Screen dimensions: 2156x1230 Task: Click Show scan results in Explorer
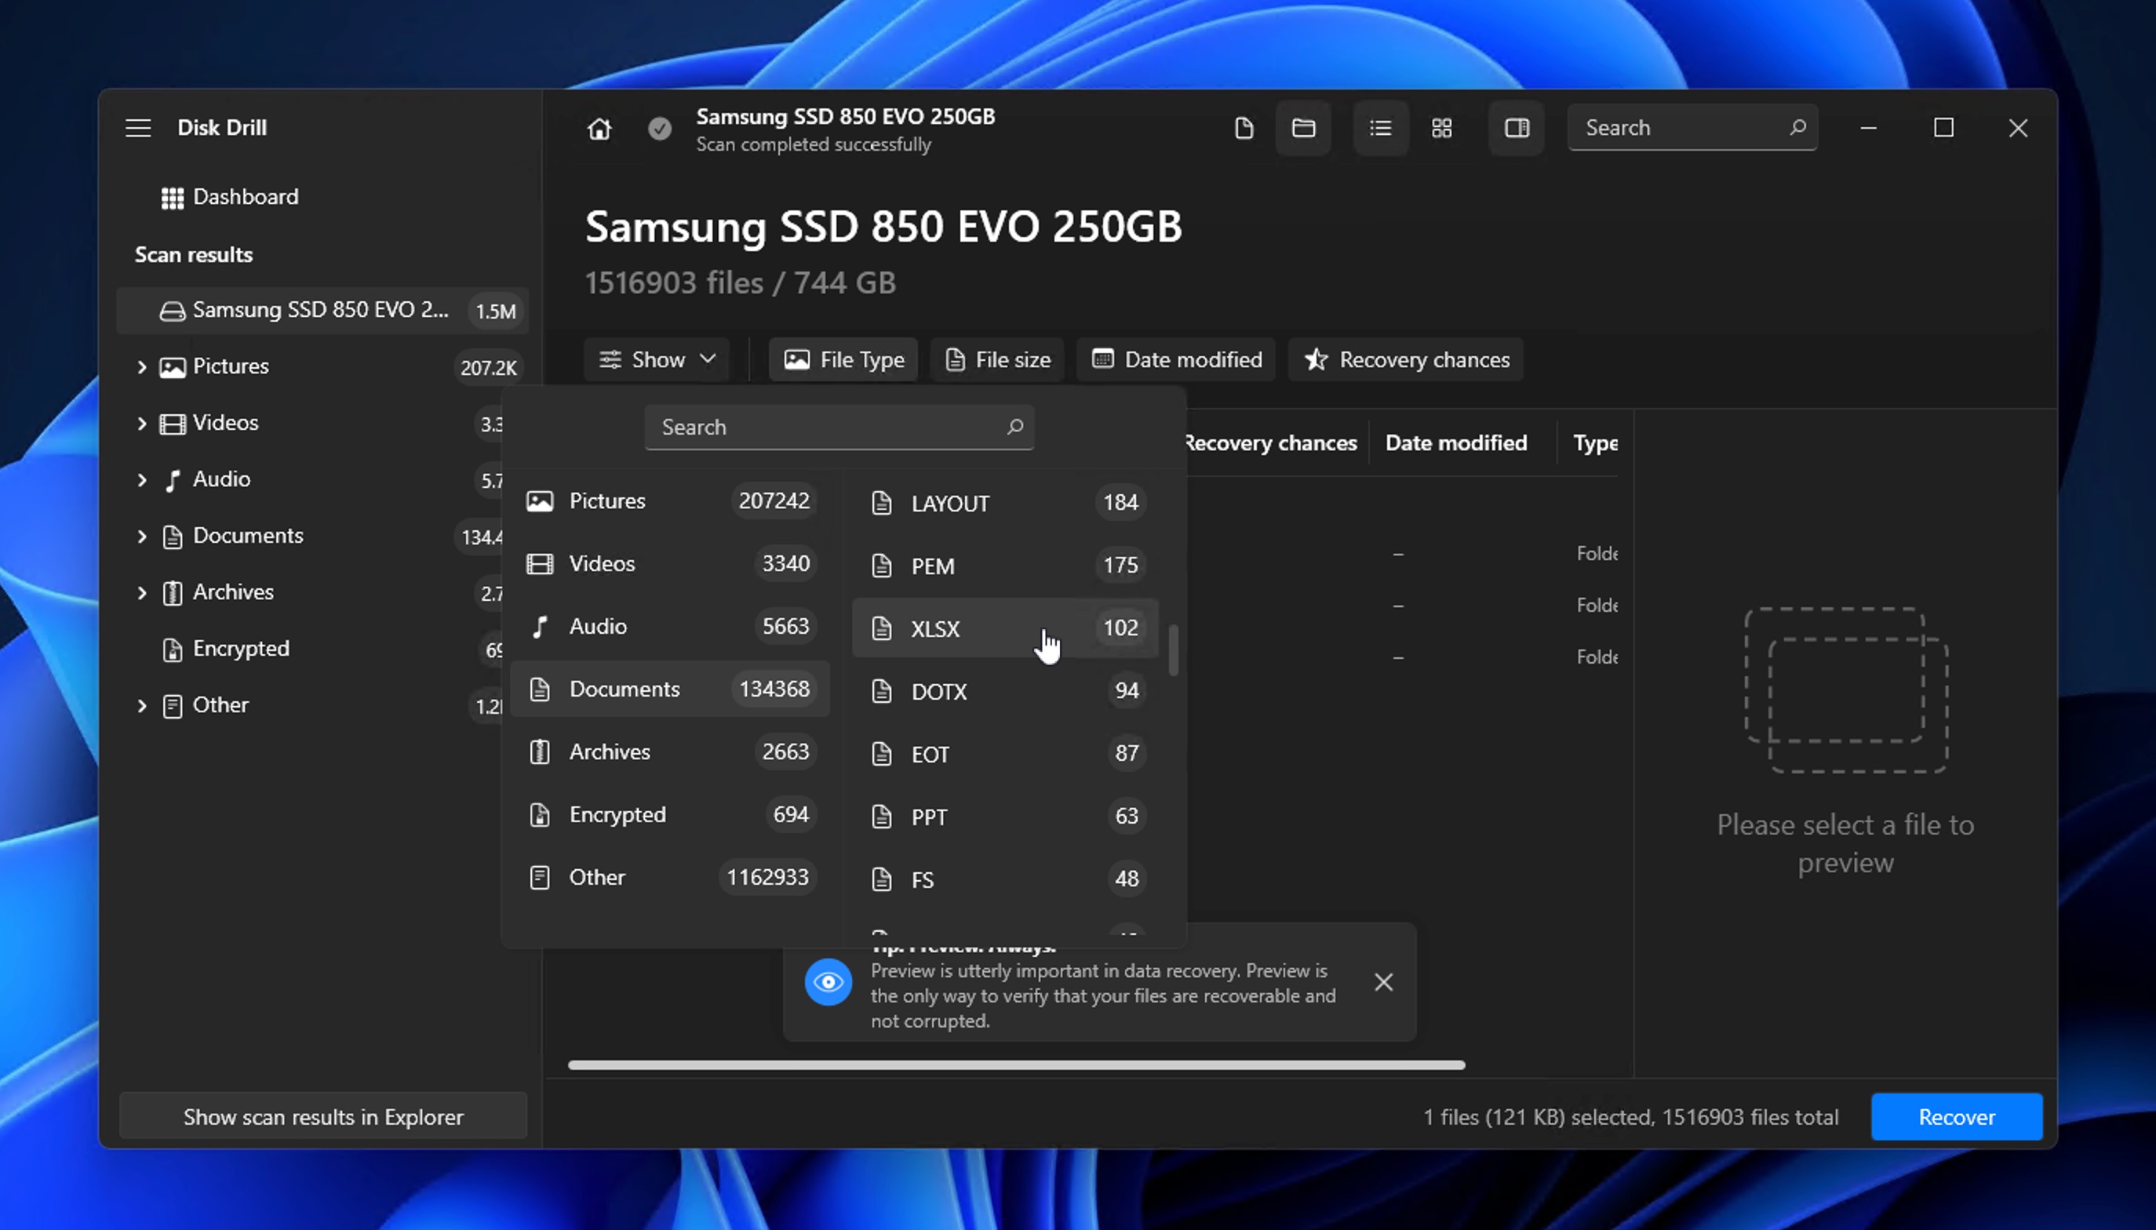(322, 1117)
